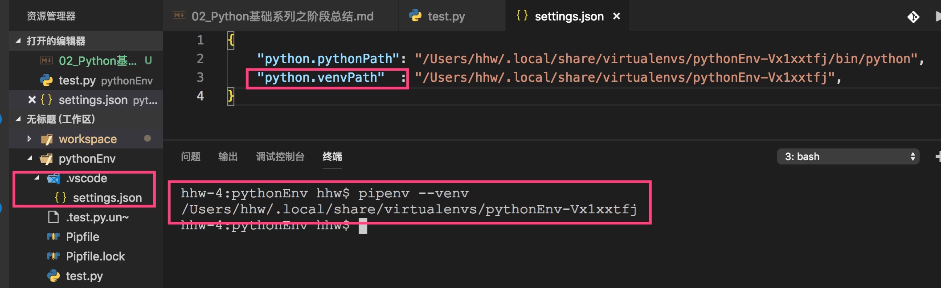This screenshot has height=288, width=941.
Task: Collapse the 打开的编辑器 section
Action: 18,41
